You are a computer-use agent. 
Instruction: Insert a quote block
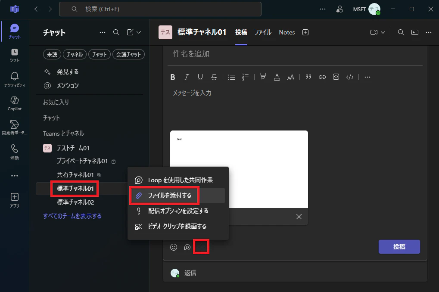(308, 77)
